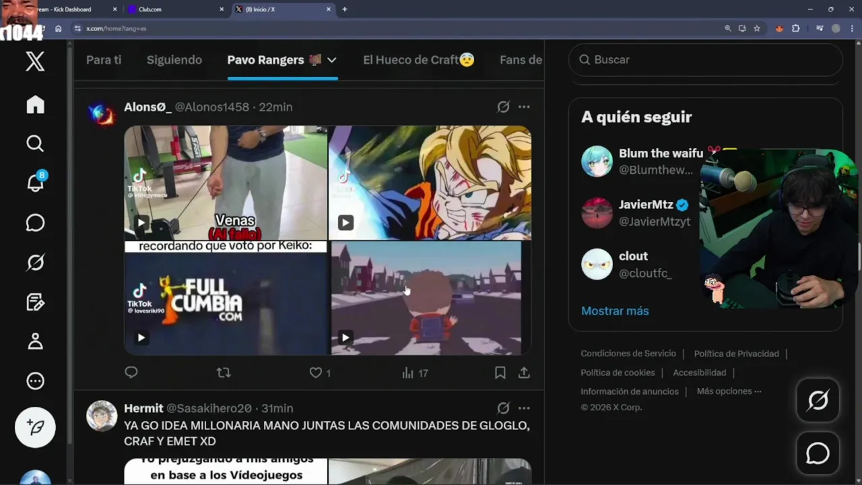Bookmark page with star icon
Image resolution: width=862 pixels, height=485 pixels.
[x=757, y=28]
